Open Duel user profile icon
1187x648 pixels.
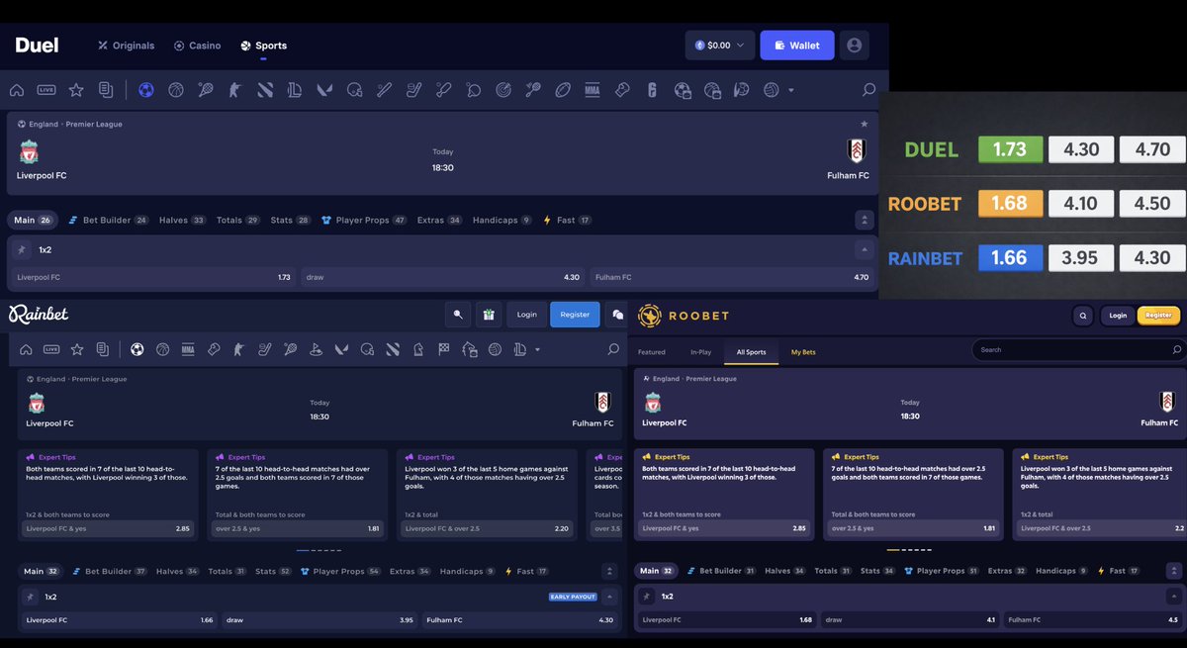(x=855, y=46)
